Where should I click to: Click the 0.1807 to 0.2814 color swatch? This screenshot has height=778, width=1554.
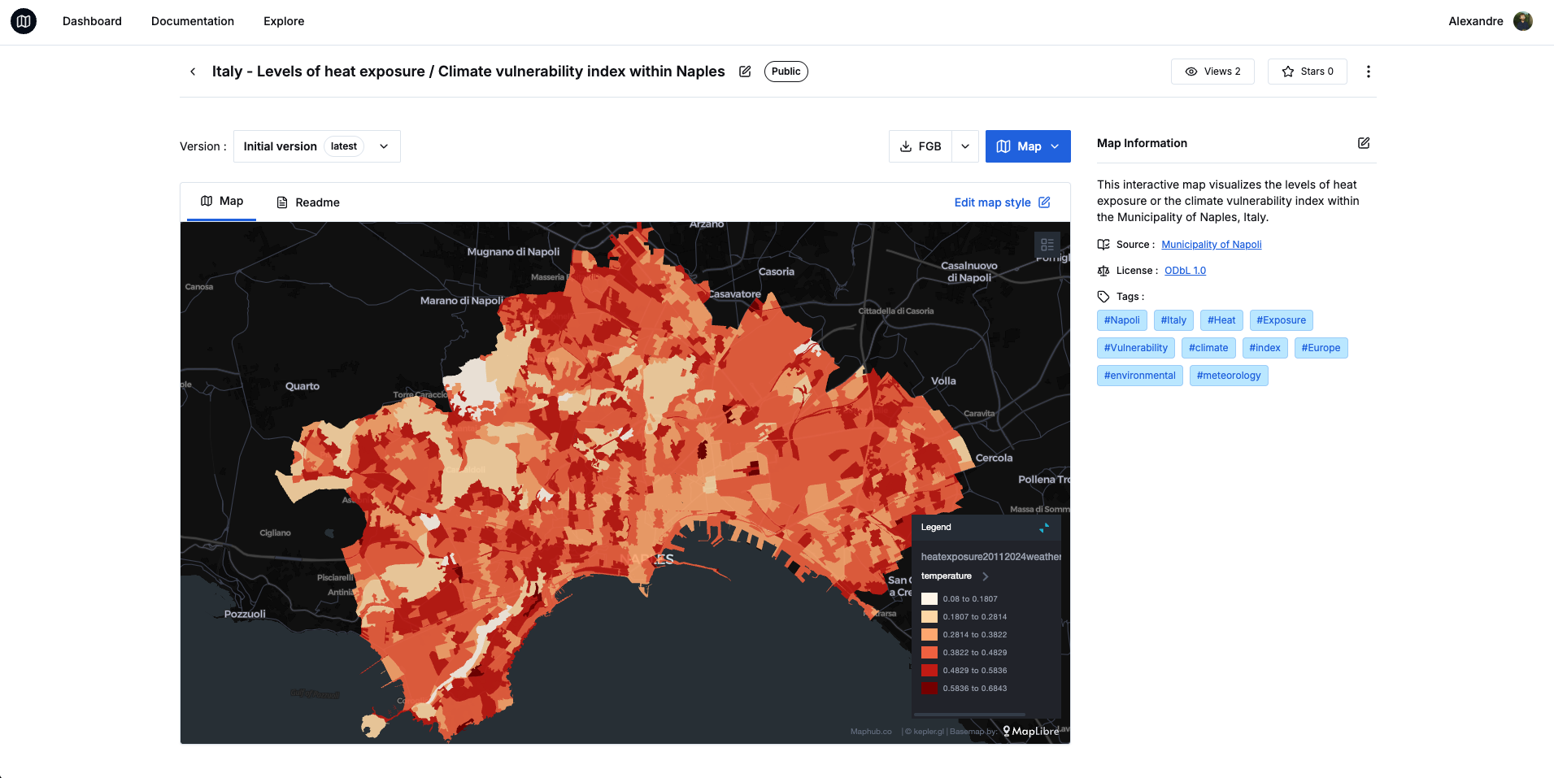[x=929, y=617]
